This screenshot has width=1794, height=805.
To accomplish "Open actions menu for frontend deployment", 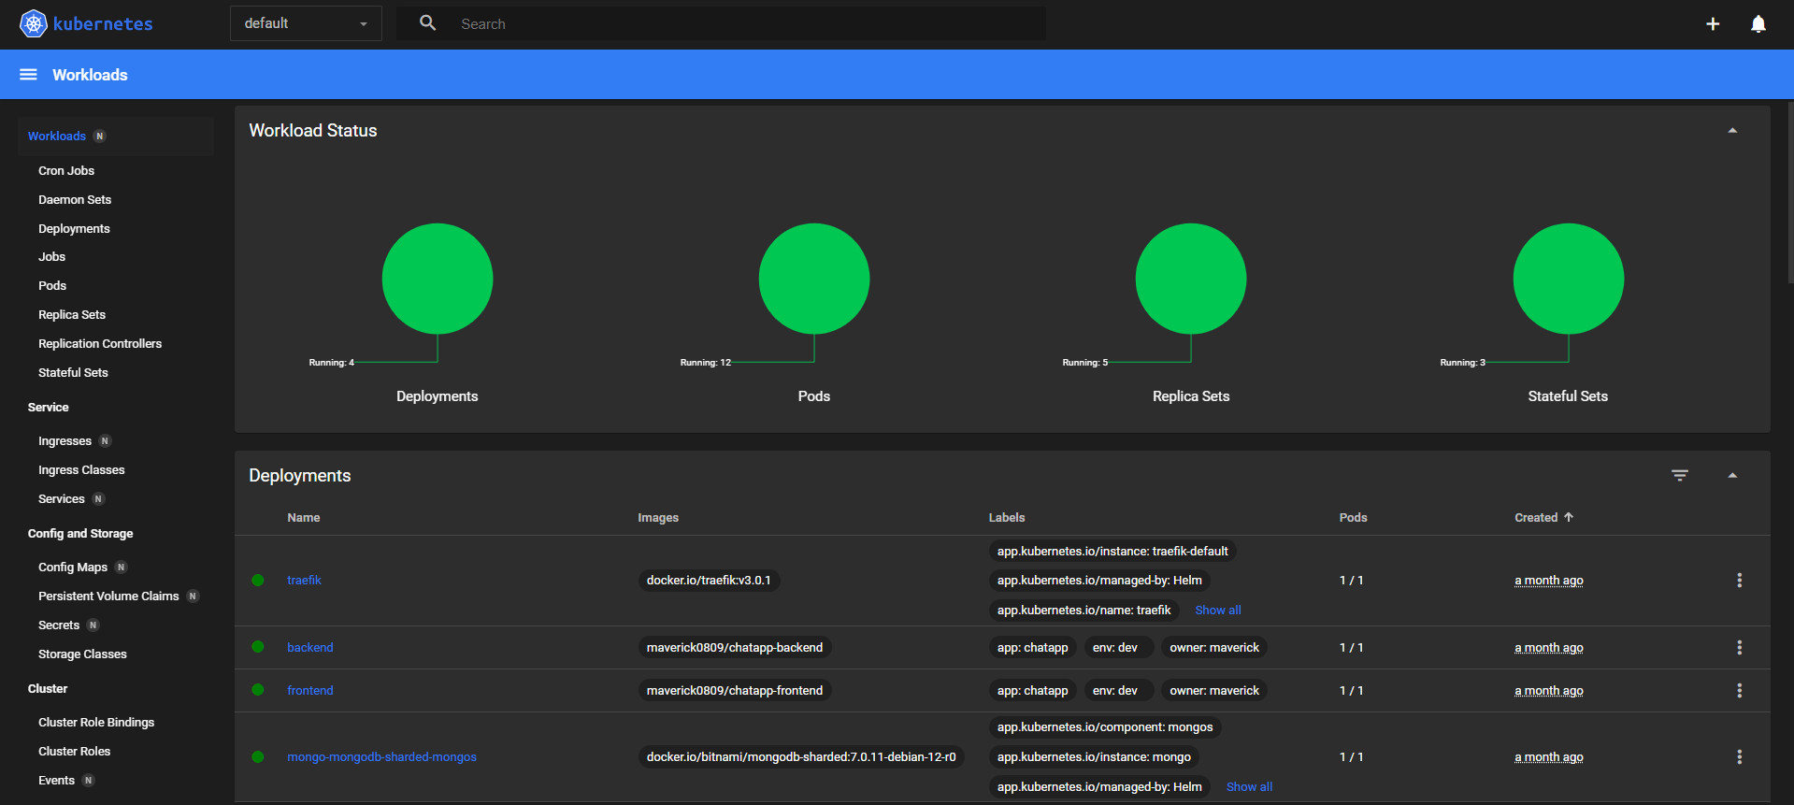I will pos(1740,691).
